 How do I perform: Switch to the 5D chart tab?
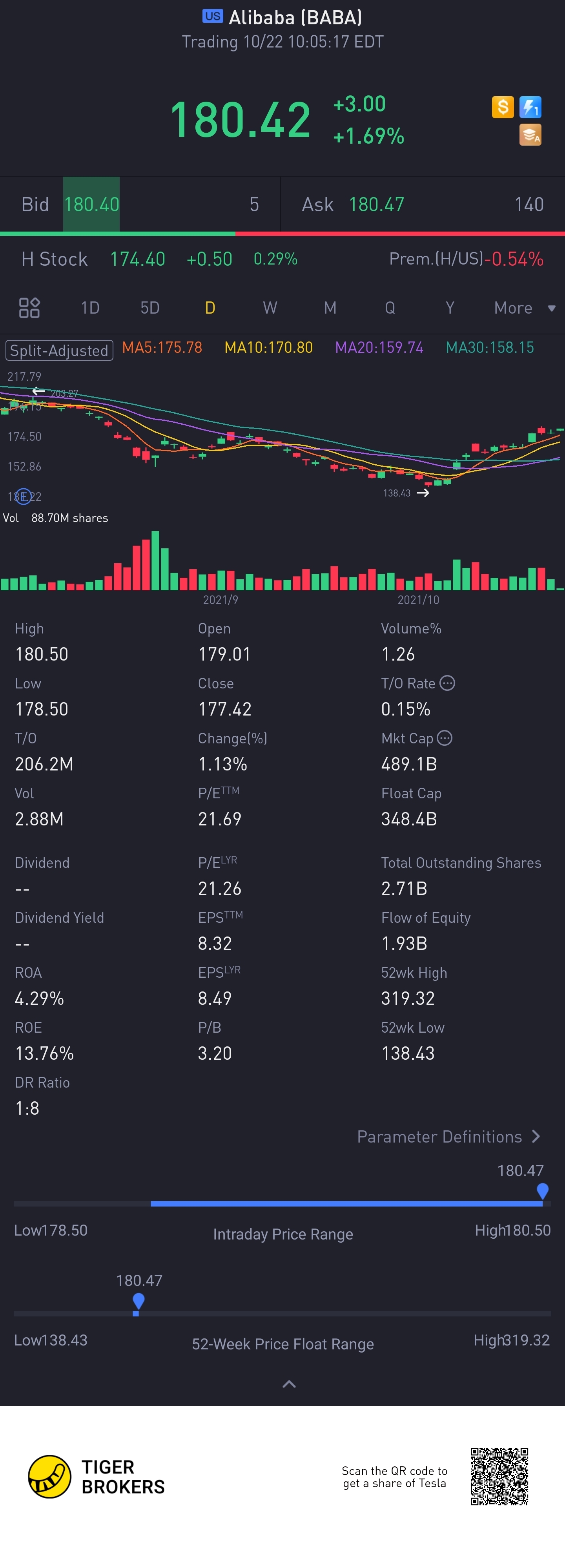point(150,308)
